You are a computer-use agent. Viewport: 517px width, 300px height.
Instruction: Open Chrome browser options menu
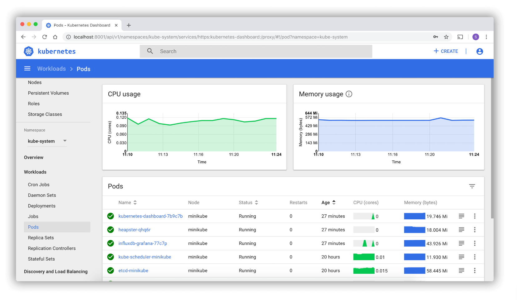point(486,37)
